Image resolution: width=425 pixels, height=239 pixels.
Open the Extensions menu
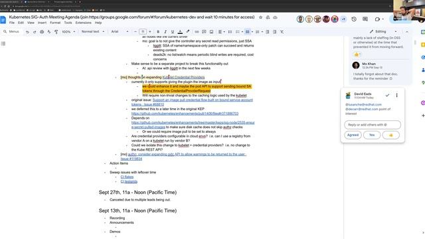(83, 23)
